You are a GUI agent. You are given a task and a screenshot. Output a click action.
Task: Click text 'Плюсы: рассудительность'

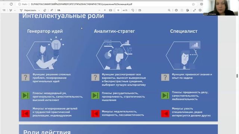[x=123, y=97]
